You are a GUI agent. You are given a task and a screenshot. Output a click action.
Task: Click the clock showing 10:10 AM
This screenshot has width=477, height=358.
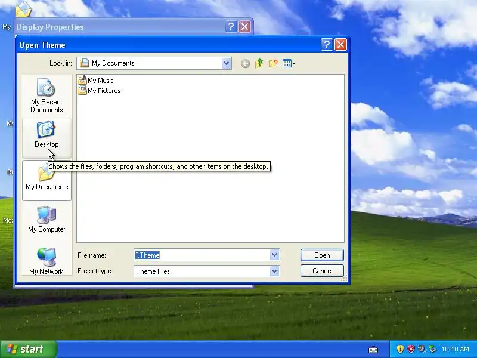click(x=455, y=349)
